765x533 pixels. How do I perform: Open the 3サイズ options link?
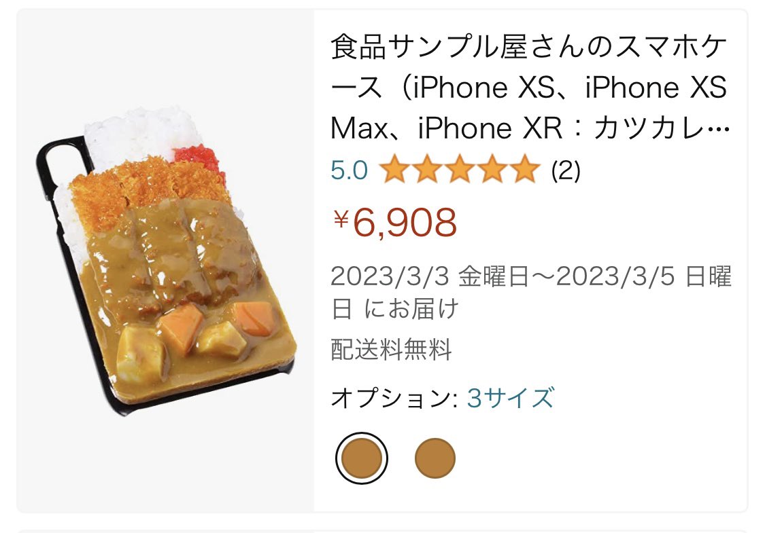(510, 398)
